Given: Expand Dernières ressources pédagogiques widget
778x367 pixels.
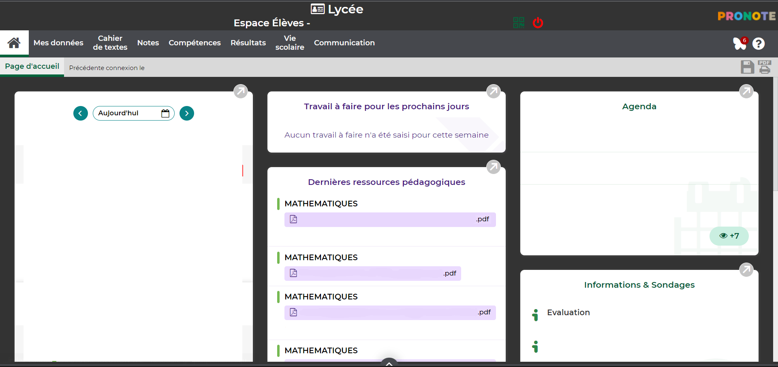Looking at the screenshot, I should point(493,167).
